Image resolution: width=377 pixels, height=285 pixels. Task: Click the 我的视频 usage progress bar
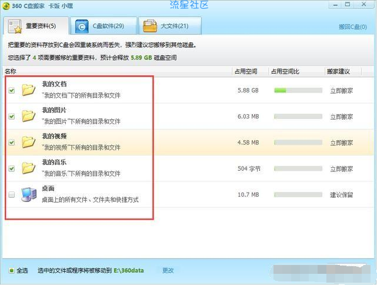coord(298,142)
